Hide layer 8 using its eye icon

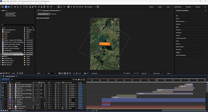[2, 97]
